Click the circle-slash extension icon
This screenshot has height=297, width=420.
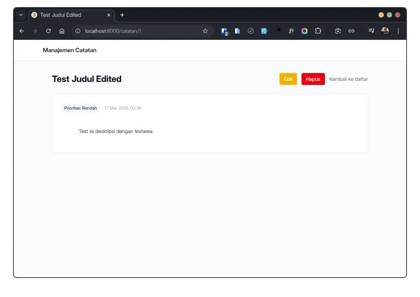point(251,31)
